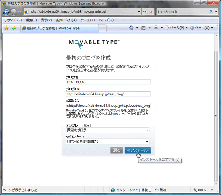Click the browser Back arrow button
Viewport: 221px width, 195px height.
point(6,12)
